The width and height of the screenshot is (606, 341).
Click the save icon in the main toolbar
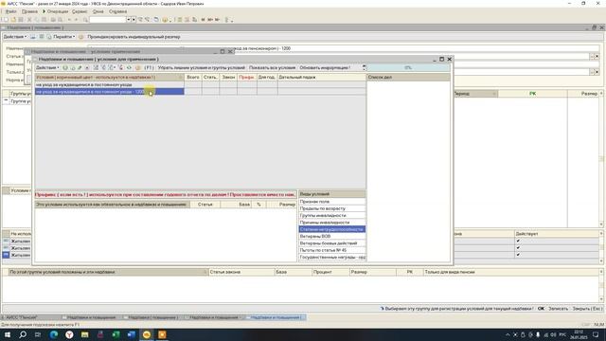[21, 19]
